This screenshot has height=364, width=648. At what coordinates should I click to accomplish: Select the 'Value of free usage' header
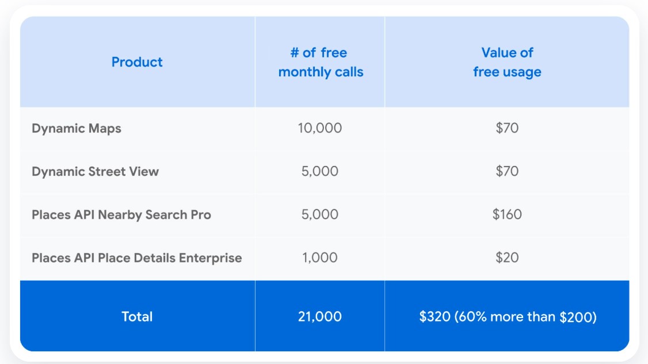pyautogui.click(x=507, y=62)
